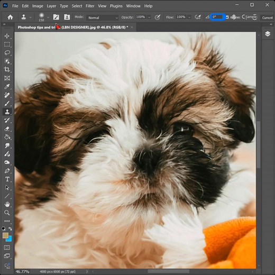Open the Edit Toolbar three-dots menu

7,221
